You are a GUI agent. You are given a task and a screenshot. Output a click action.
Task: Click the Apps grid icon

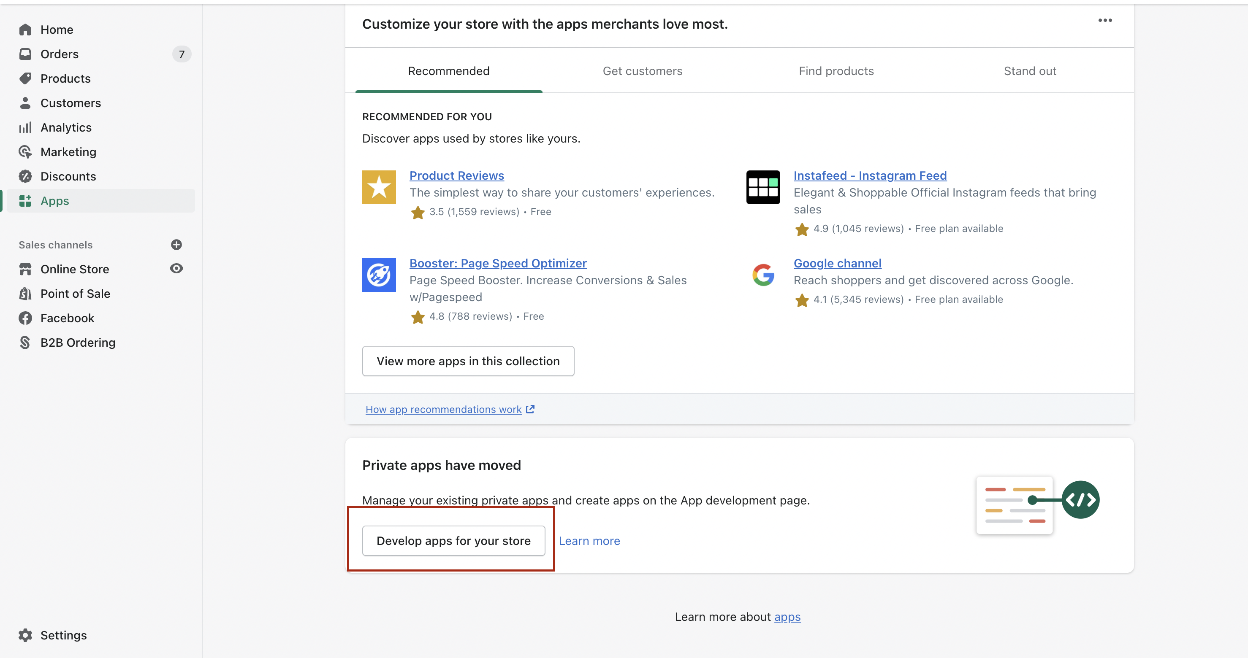(x=25, y=200)
